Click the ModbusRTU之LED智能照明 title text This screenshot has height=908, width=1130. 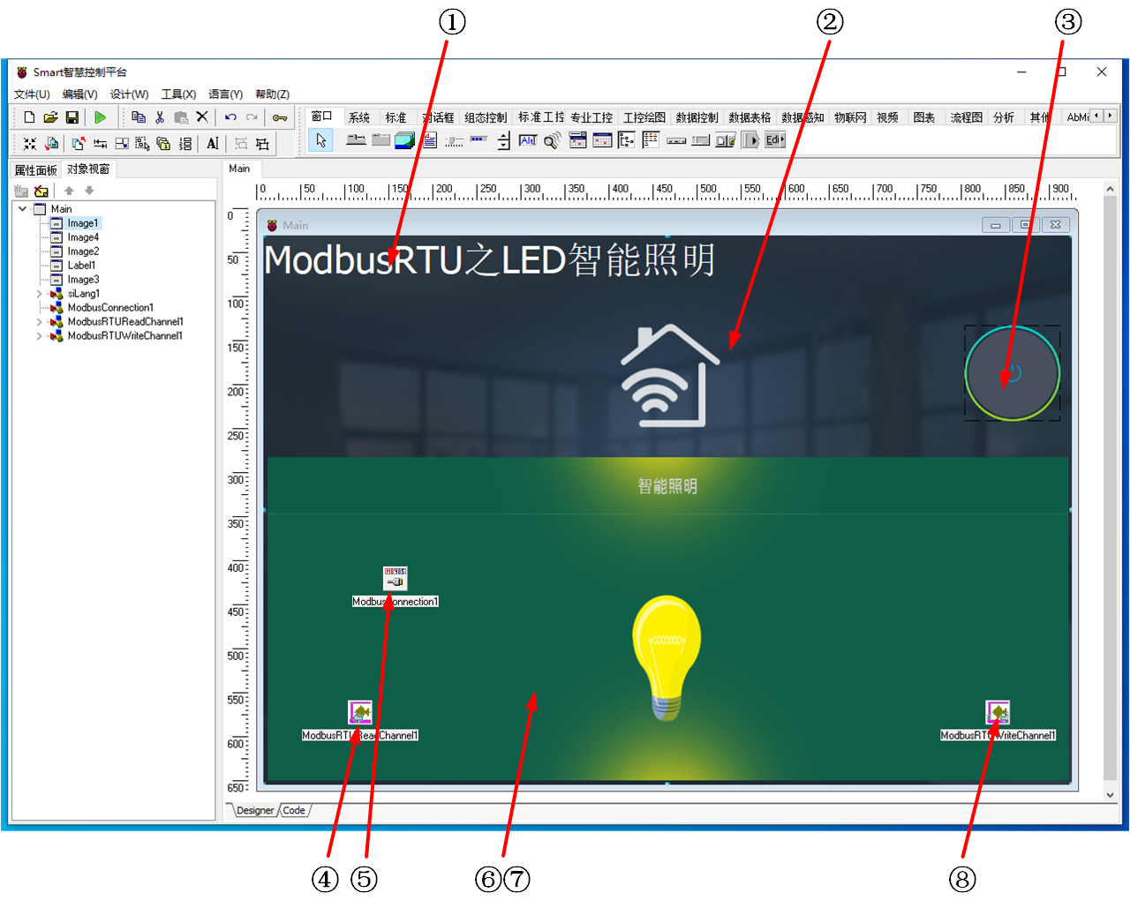coord(490,260)
